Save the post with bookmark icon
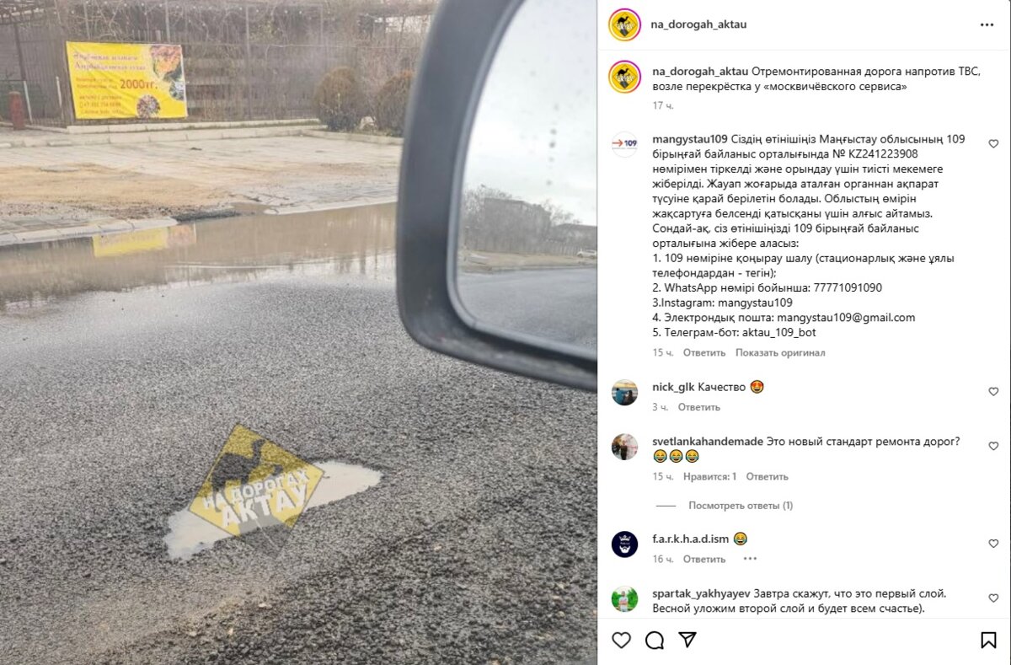 pos(988,641)
